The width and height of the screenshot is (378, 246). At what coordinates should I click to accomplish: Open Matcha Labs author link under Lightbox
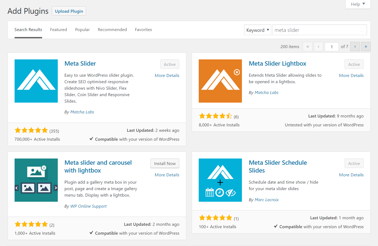pos(266,93)
